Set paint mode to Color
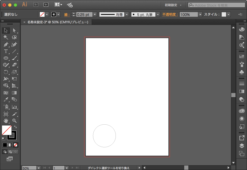 pos(5,145)
